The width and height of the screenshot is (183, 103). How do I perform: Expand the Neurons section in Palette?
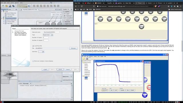pyautogui.click(x=64, y=22)
